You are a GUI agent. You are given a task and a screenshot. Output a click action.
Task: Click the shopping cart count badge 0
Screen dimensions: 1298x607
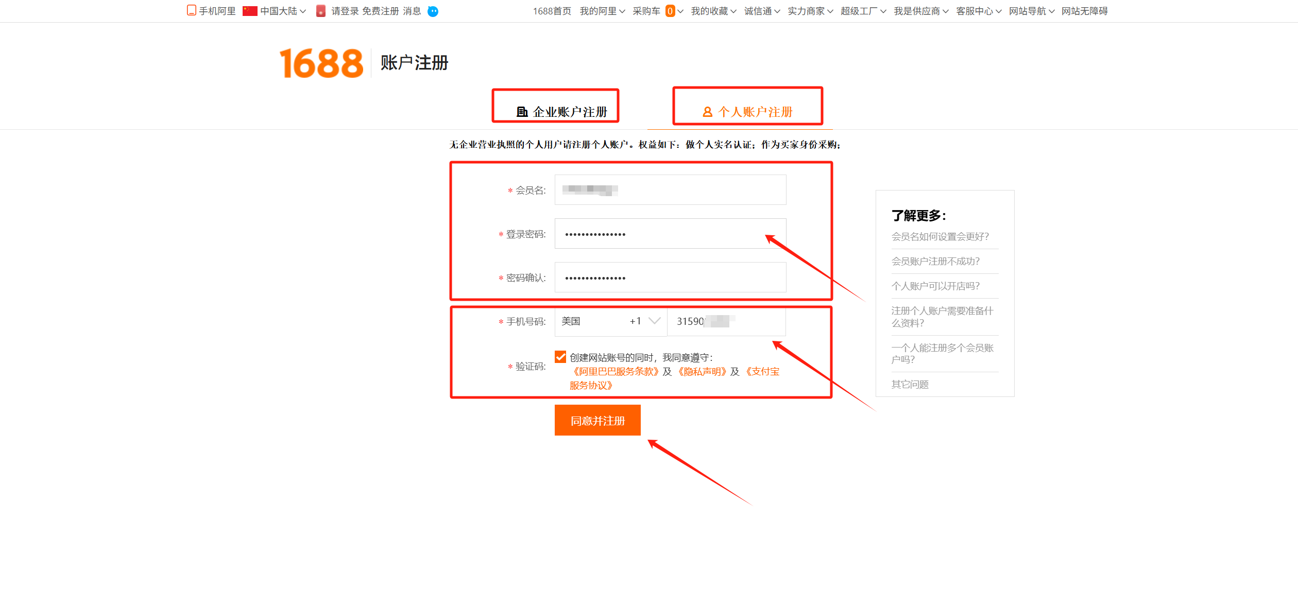click(x=670, y=11)
